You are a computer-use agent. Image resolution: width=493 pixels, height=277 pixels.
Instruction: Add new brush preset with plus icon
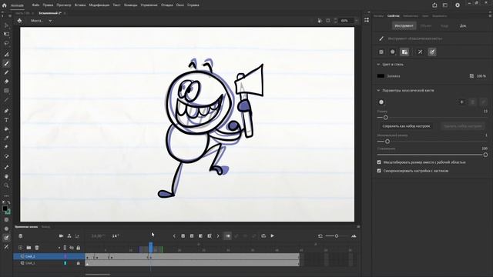tap(462, 102)
